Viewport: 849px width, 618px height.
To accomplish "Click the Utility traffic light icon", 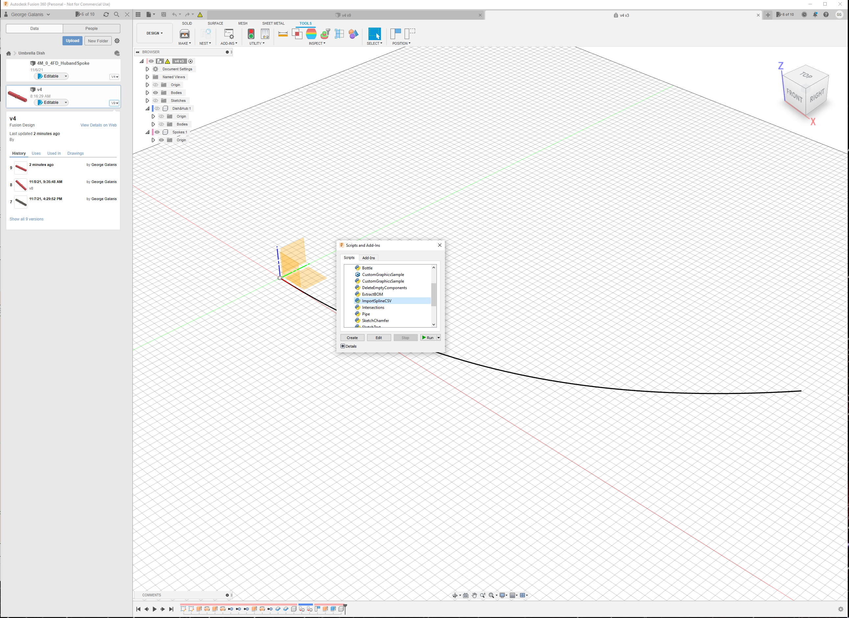I will 251,34.
